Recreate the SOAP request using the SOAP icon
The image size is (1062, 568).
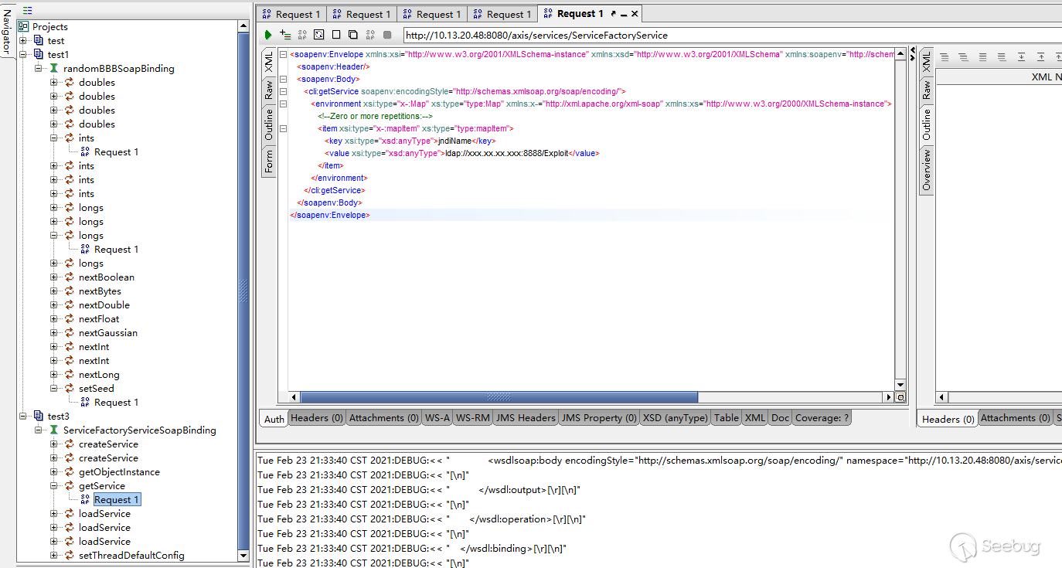coord(301,34)
